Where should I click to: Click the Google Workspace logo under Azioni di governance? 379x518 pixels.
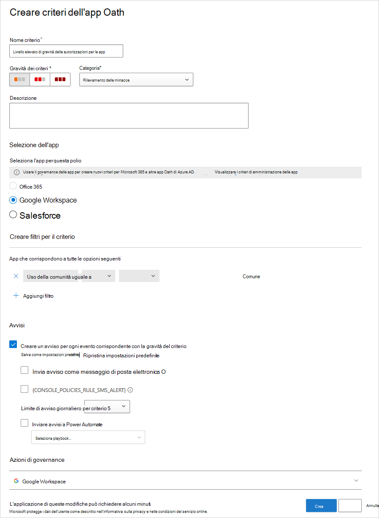(x=16, y=481)
